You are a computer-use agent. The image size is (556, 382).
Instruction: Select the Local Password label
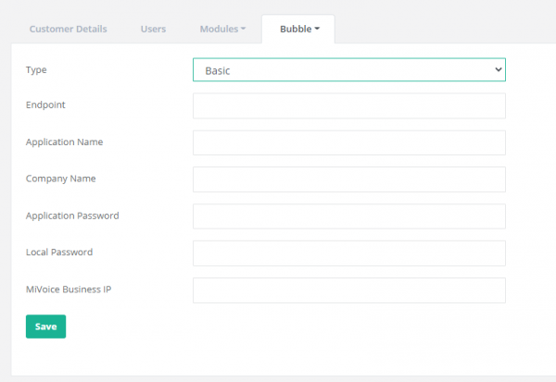[x=59, y=253]
